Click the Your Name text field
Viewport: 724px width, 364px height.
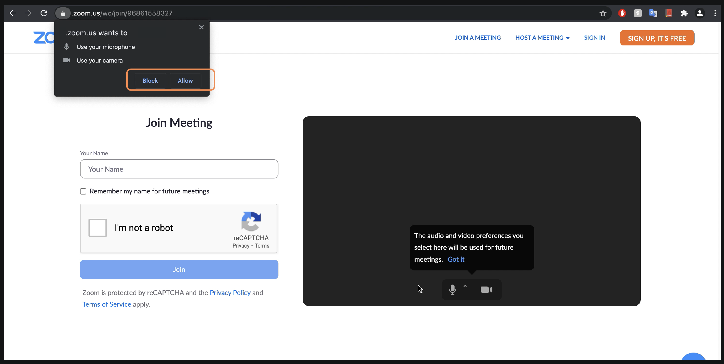click(x=179, y=169)
